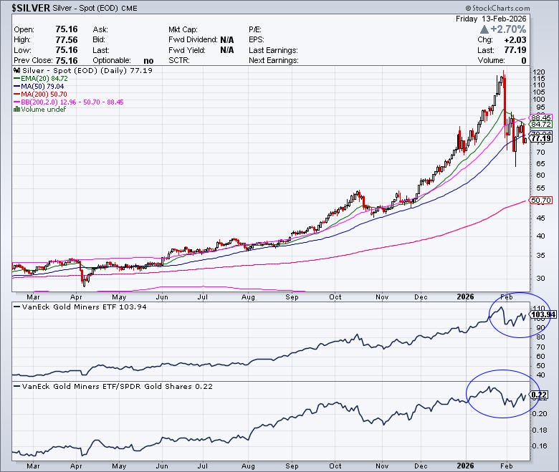The height and width of the screenshot is (472, 559).
Task: Click the date 'Friday 13-Feb-2026'
Action: pyautogui.click(x=490, y=19)
